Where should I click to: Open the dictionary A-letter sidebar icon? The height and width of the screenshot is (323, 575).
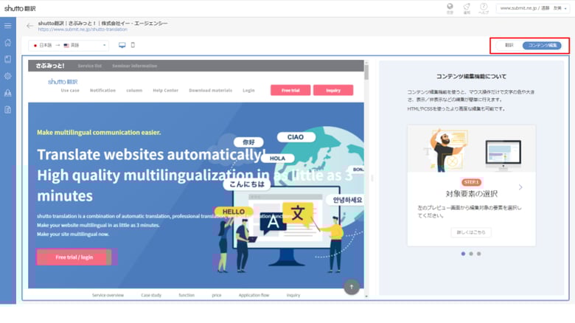click(7, 93)
